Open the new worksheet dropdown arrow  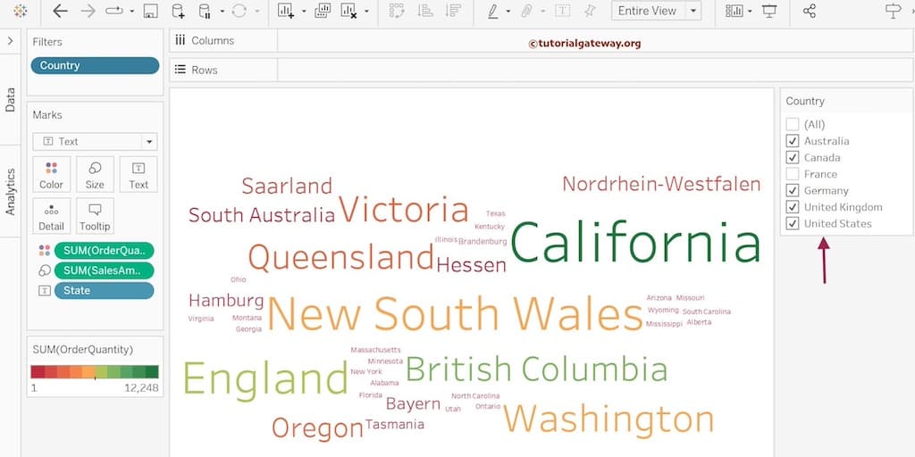[304, 11]
